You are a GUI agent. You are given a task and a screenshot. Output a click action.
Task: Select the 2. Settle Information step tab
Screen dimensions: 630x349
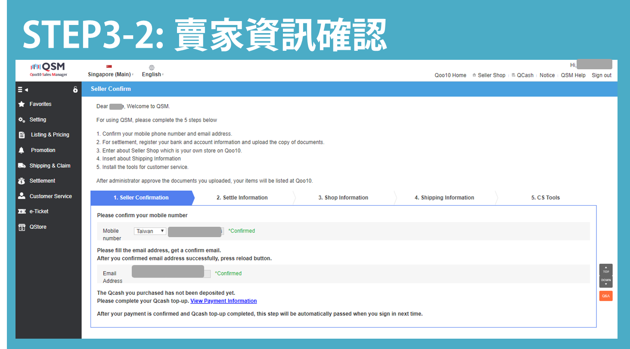click(242, 198)
